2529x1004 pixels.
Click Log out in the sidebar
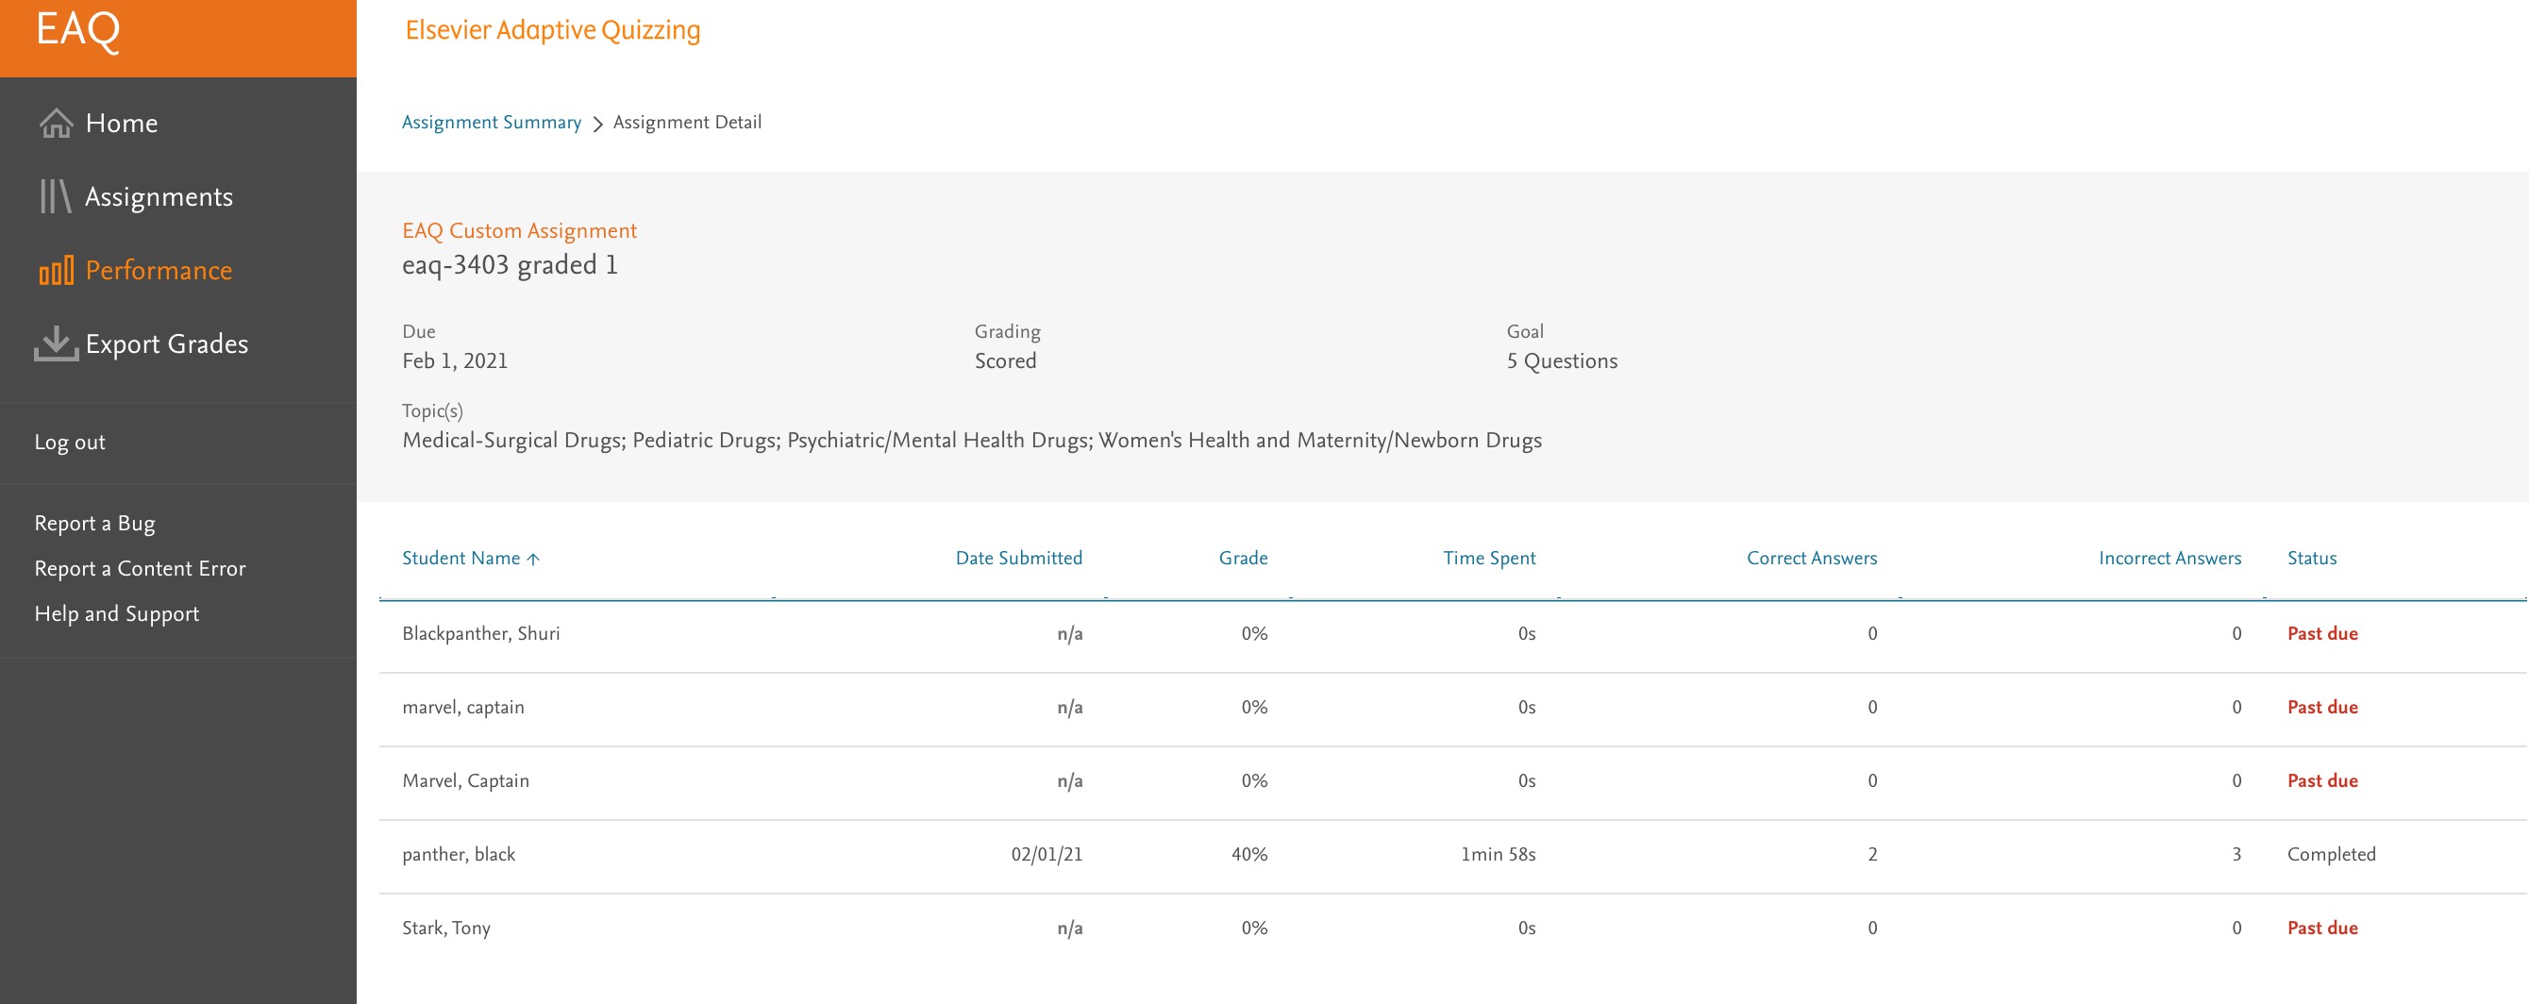point(69,442)
